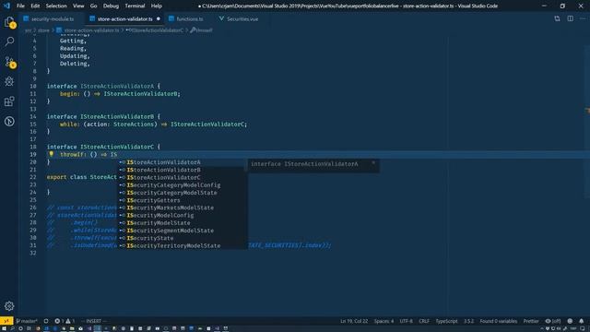Click synchronize changes icon in status bar

pos(46,321)
